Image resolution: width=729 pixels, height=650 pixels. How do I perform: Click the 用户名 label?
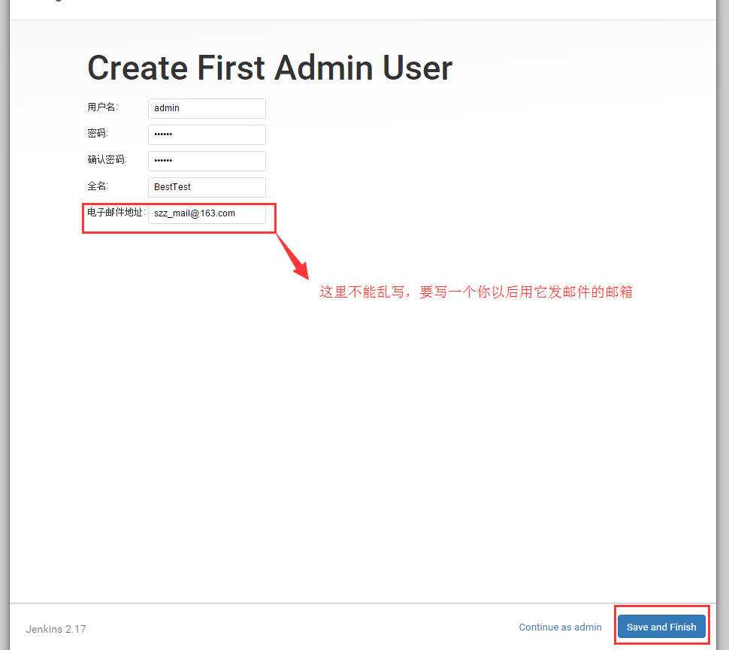(x=103, y=107)
